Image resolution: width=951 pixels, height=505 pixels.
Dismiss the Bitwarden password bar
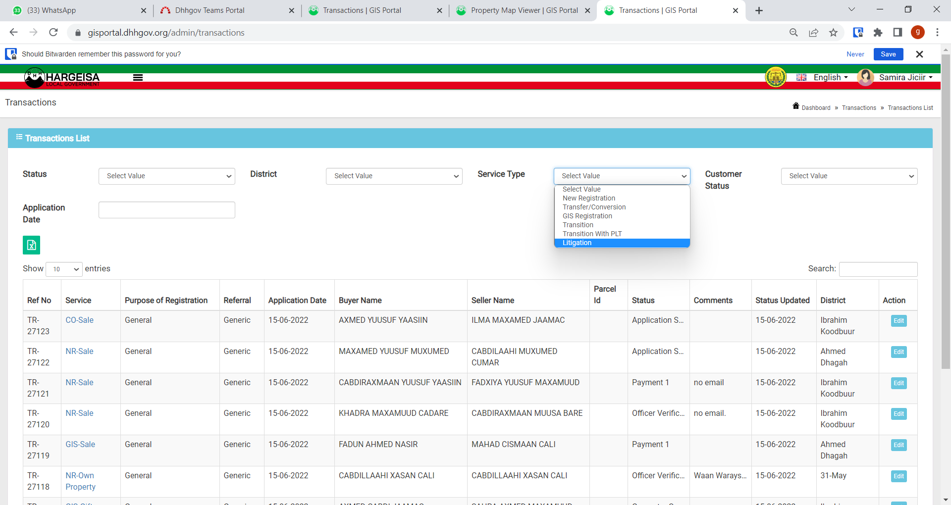[919, 54]
